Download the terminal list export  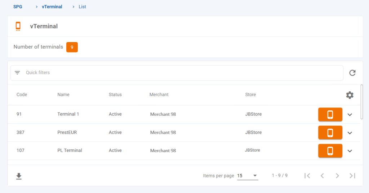point(19,176)
